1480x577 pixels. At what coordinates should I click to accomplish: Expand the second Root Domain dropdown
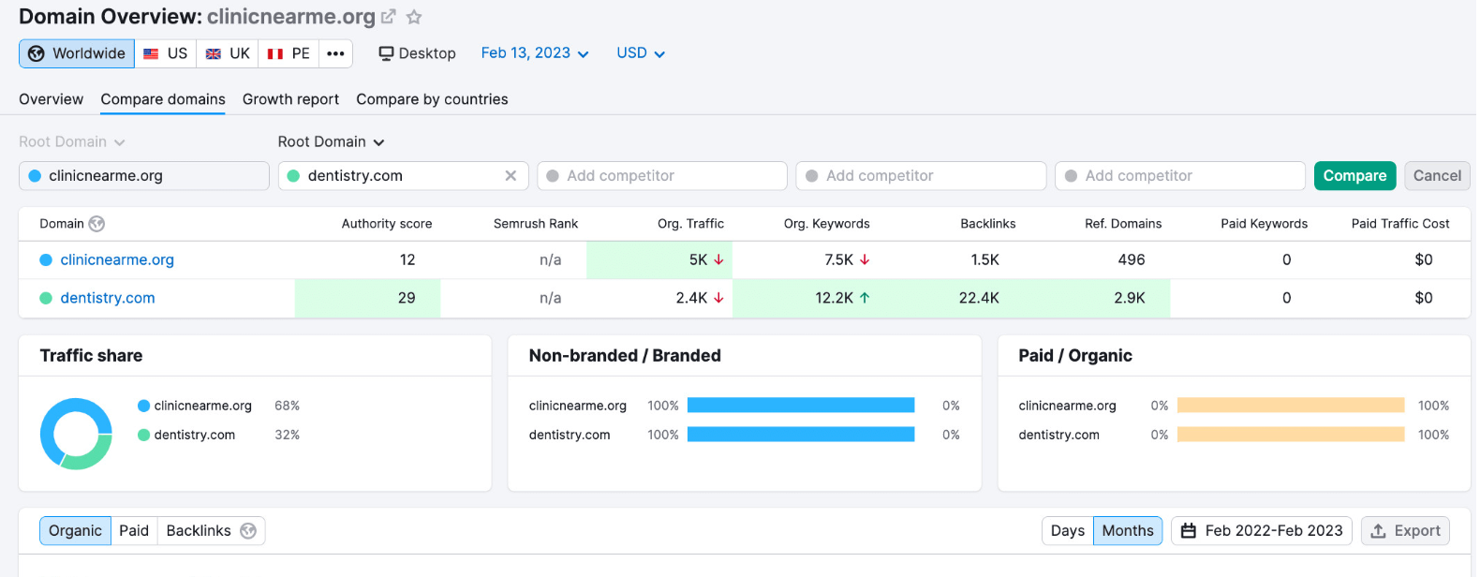pyautogui.click(x=331, y=141)
